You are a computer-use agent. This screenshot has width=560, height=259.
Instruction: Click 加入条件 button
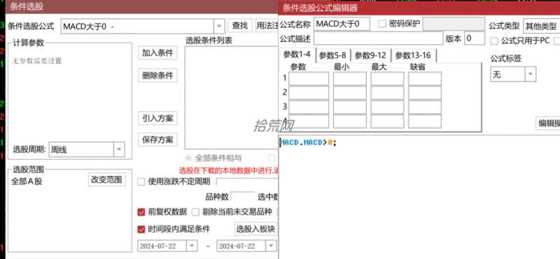(157, 53)
